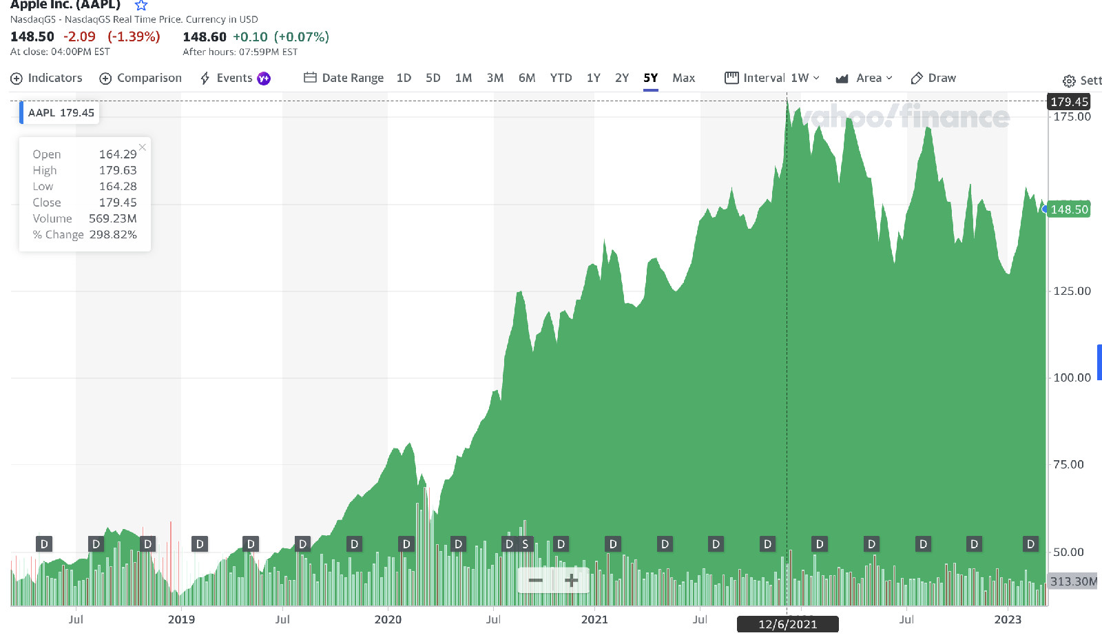Image resolution: width=1102 pixels, height=642 pixels.
Task: Add AAPL to watchlist with star icon
Action: [x=141, y=6]
